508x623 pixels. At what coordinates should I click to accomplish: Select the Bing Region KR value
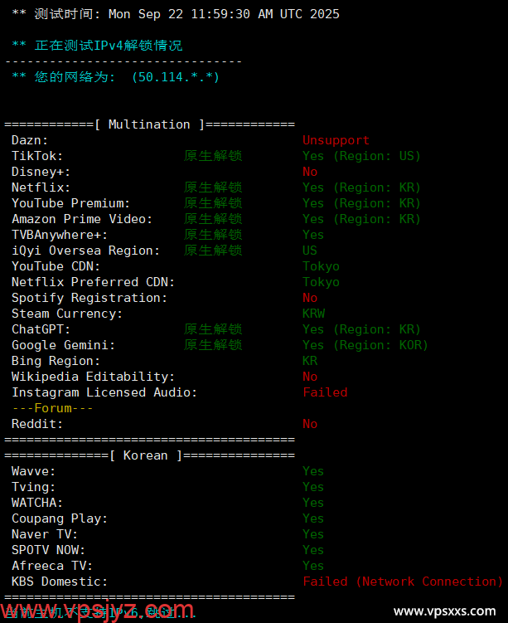click(x=310, y=361)
